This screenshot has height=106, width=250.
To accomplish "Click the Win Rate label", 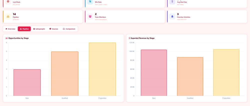I will coord(98,2).
